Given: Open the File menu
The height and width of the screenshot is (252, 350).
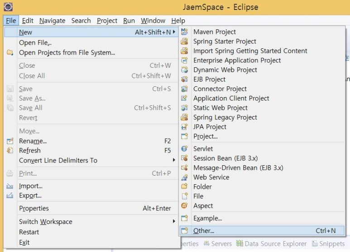Looking at the screenshot, I should click(x=11, y=21).
